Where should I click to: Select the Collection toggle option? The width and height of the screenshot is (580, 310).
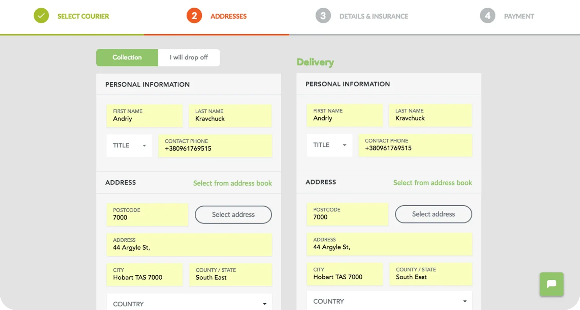point(127,58)
